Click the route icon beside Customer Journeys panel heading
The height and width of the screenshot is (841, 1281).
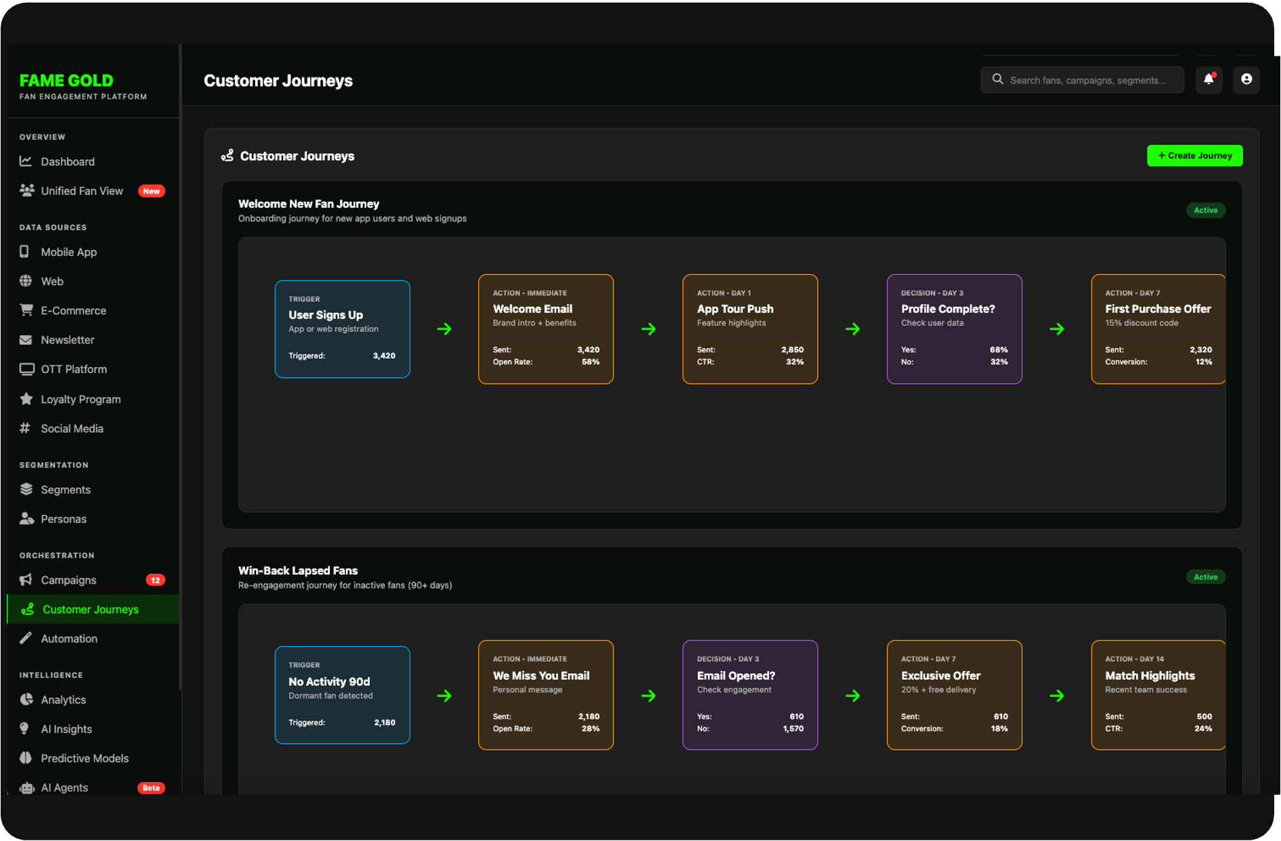[x=227, y=156]
